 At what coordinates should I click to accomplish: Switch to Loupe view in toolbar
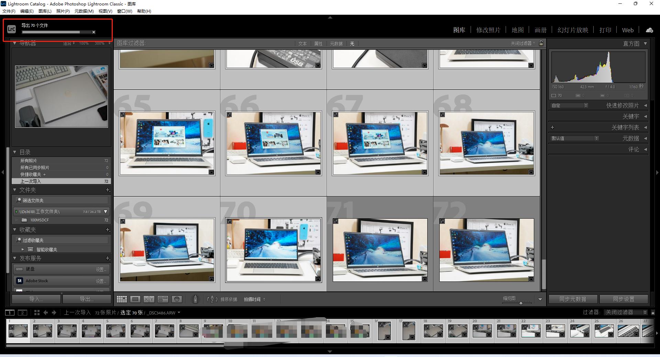(x=135, y=299)
